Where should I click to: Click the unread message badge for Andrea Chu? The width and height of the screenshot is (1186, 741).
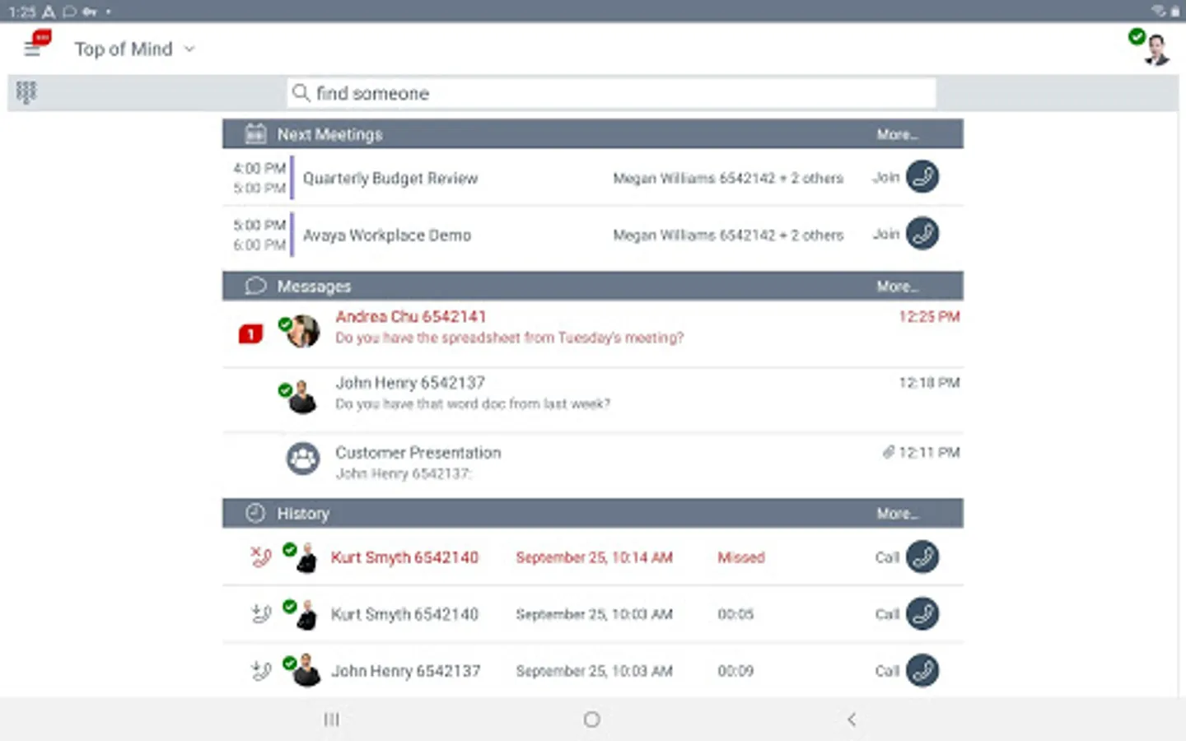[x=250, y=333]
